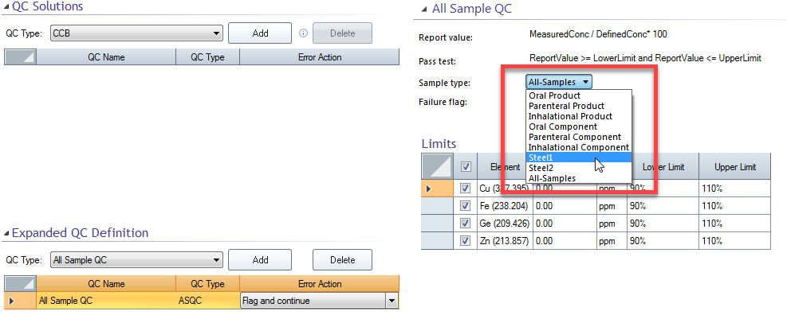Collapse the All Sample QC section triangle

(424, 9)
